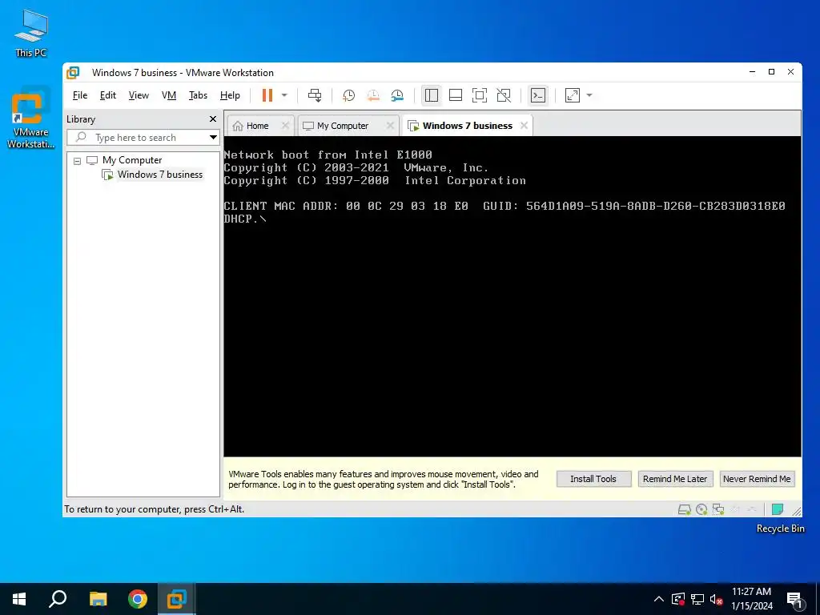This screenshot has height=615, width=820.
Task: Click the network tray icon
Action: 697,599
